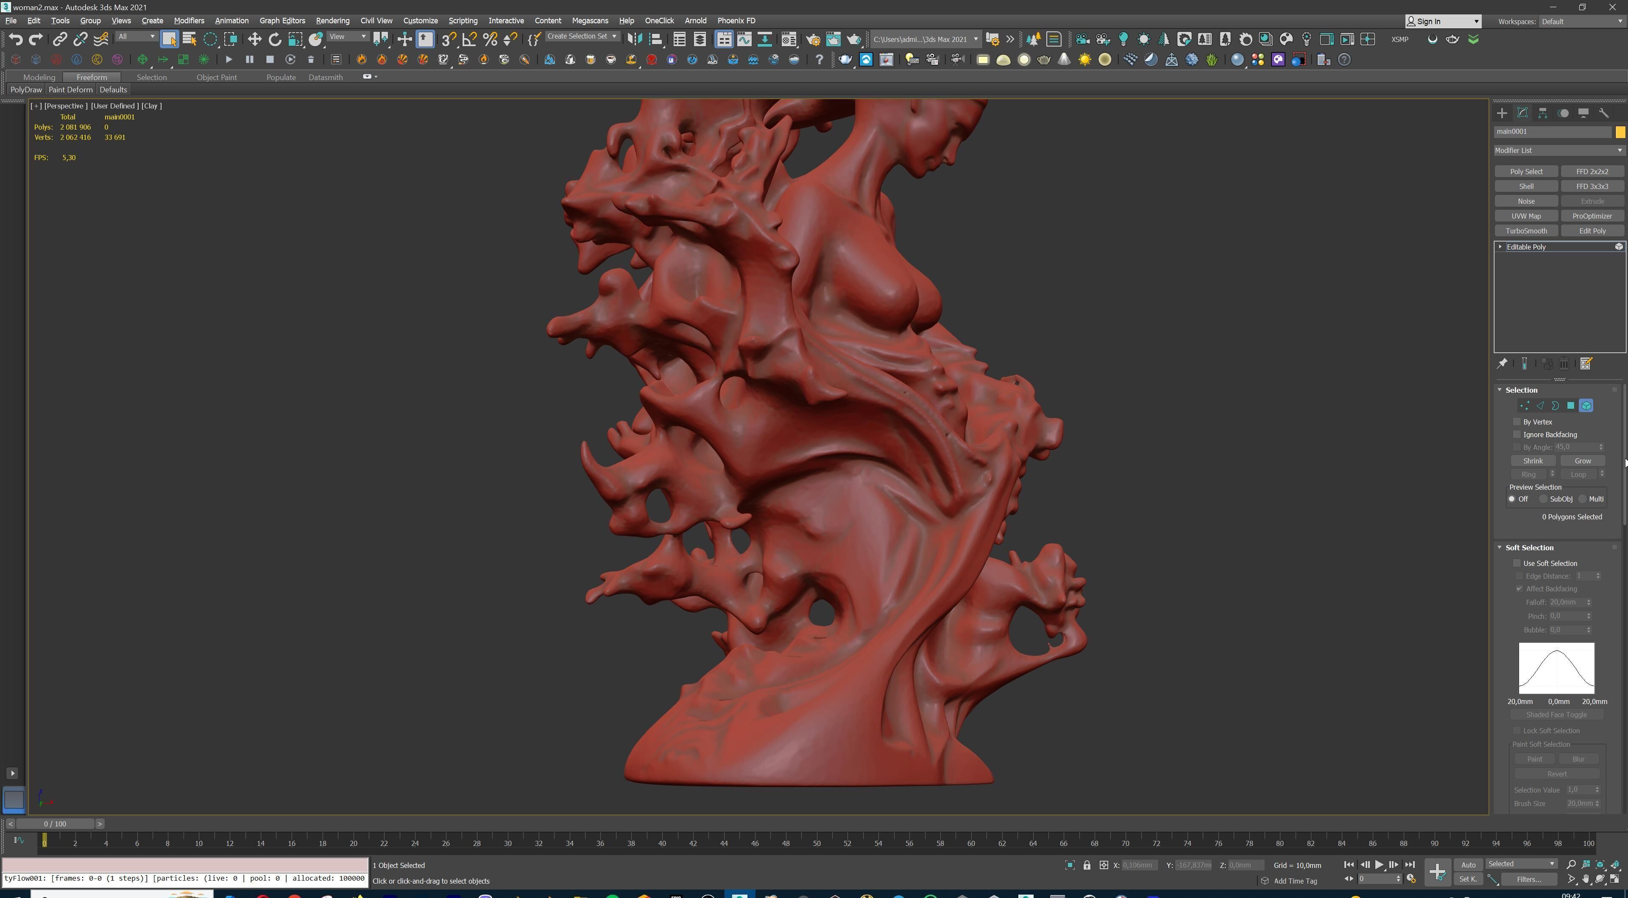1628x898 pixels.
Task: Enable the Ignore Backfacing checkbox
Action: click(x=1517, y=434)
